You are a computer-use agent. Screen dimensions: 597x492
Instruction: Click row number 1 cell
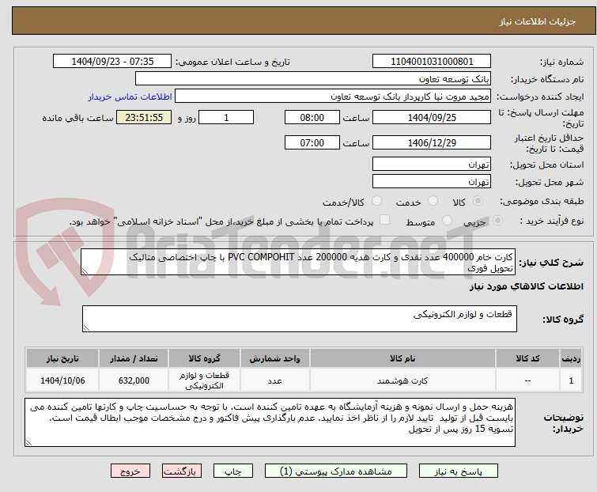tap(571, 380)
